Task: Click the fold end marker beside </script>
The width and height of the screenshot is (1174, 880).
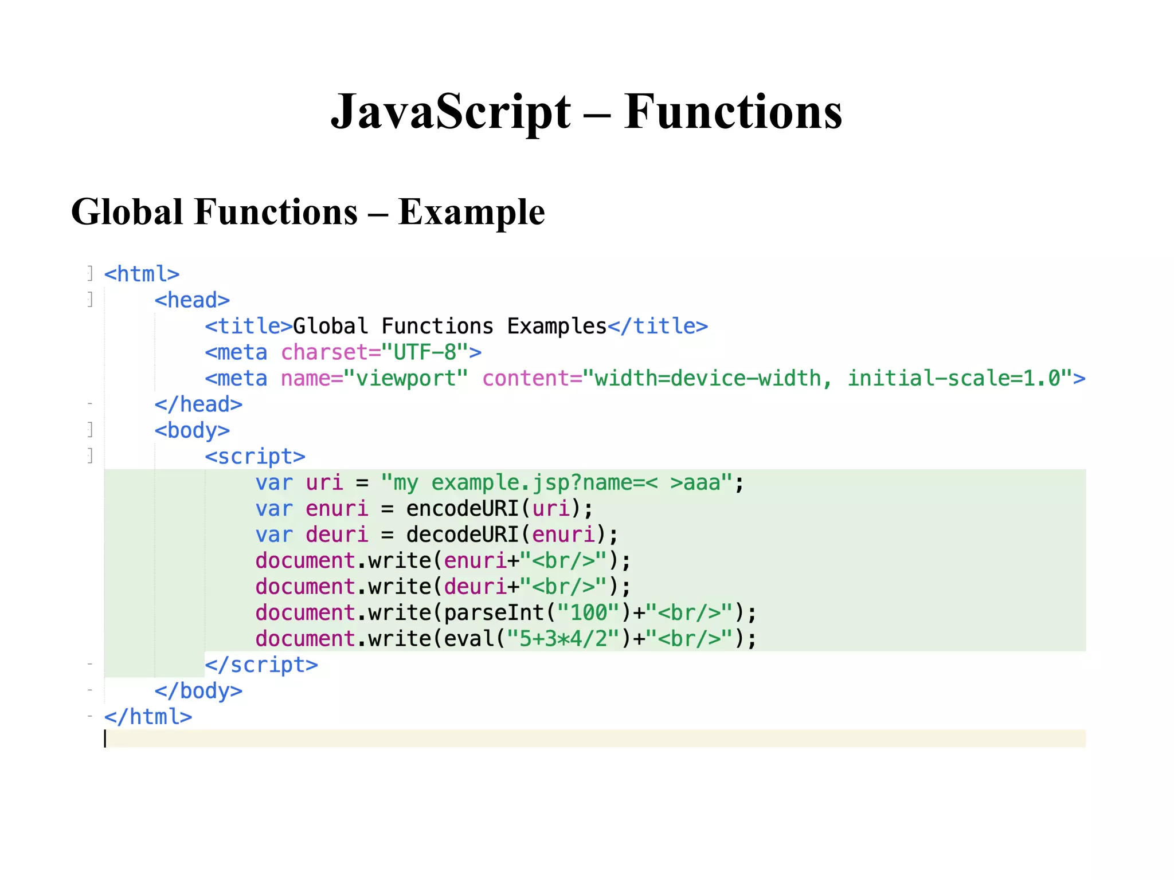Action: coord(90,664)
